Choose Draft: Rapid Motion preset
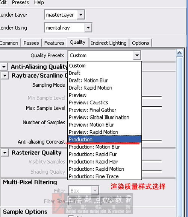The image size is (188, 217). (x=105, y=88)
